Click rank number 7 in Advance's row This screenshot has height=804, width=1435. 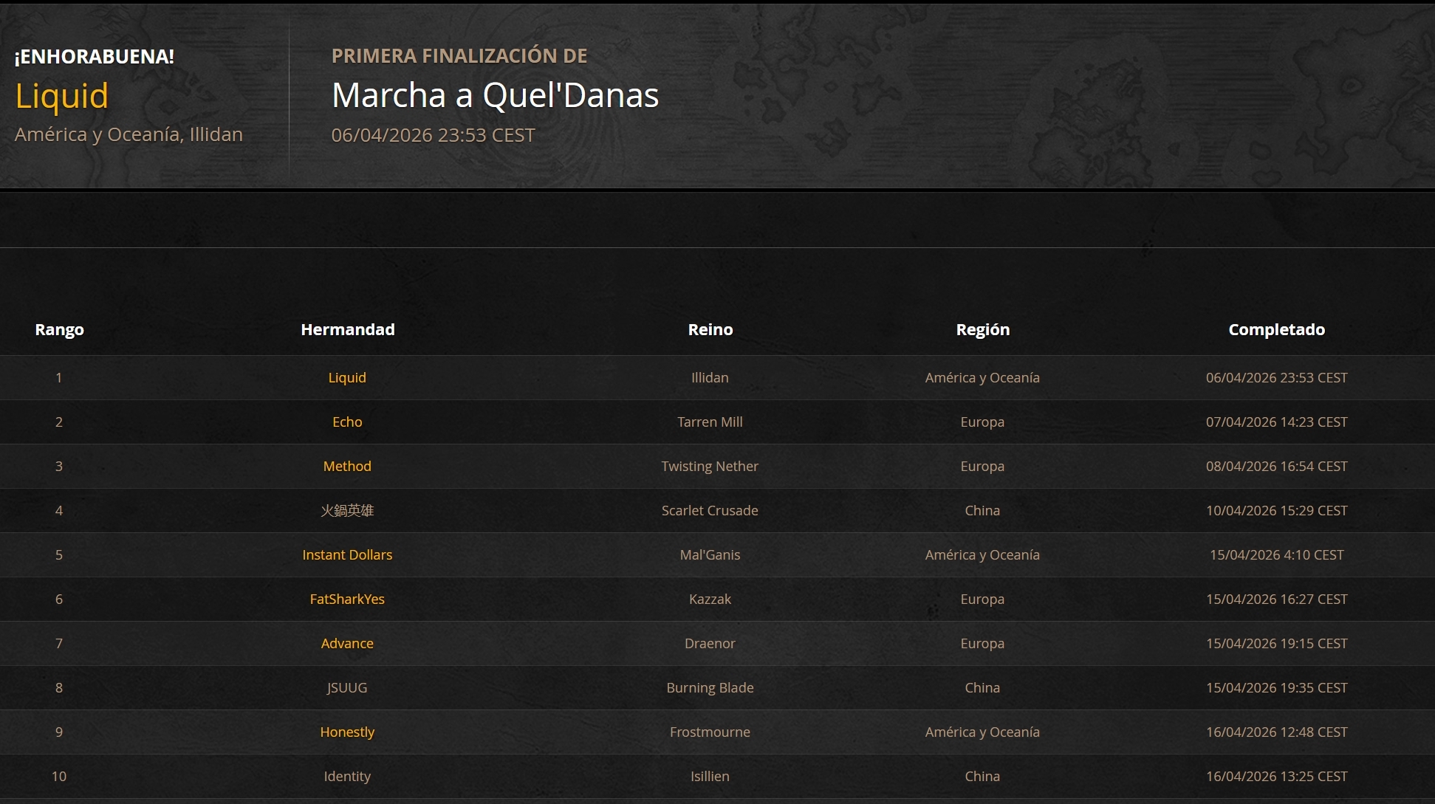coord(59,644)
